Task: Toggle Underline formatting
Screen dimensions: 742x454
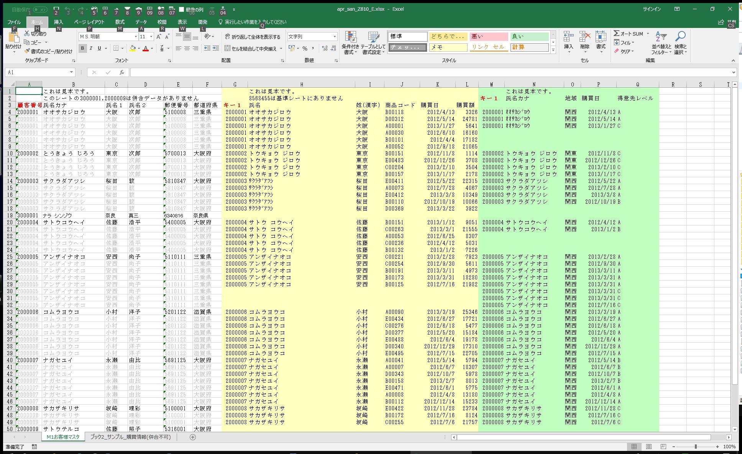Action: (99, 48)
